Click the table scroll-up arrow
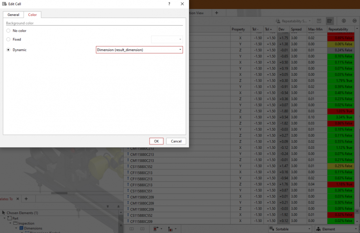360x233 pixels. pos(357,29)
